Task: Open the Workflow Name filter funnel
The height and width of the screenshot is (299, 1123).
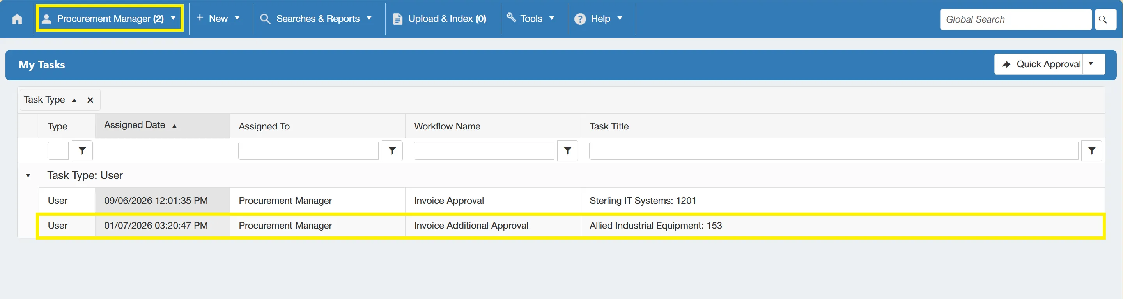Action: point(568,151)
